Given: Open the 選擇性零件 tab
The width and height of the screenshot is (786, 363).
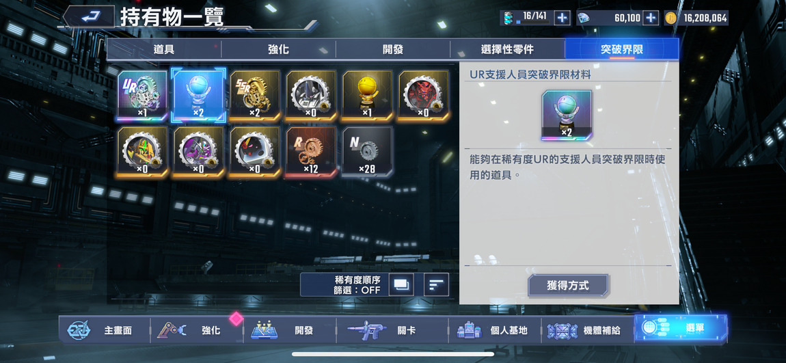Looking at the screenshot, I should (507, 49).
